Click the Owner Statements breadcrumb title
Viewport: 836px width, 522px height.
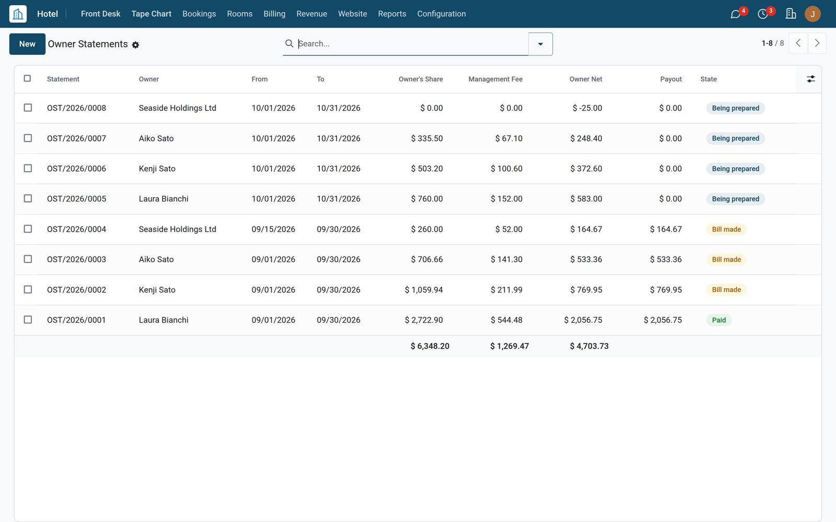click(88, 44)
